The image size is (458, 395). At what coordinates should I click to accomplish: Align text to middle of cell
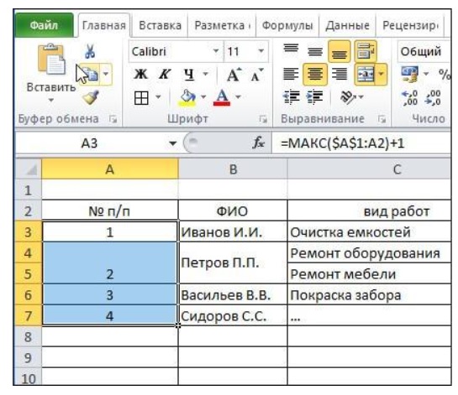(314, 52)
